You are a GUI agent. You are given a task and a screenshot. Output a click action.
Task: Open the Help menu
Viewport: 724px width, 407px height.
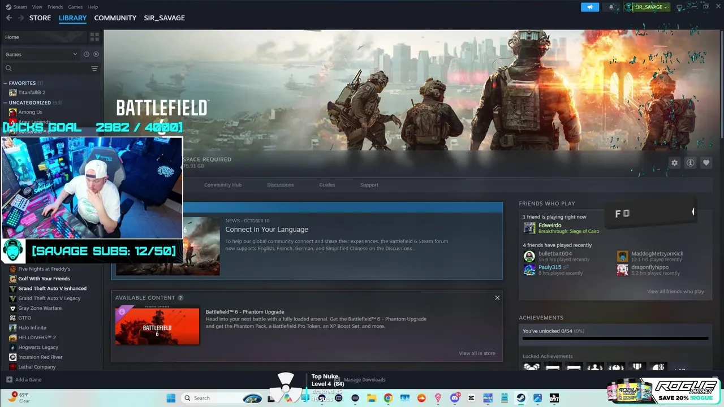coord(93,7)
